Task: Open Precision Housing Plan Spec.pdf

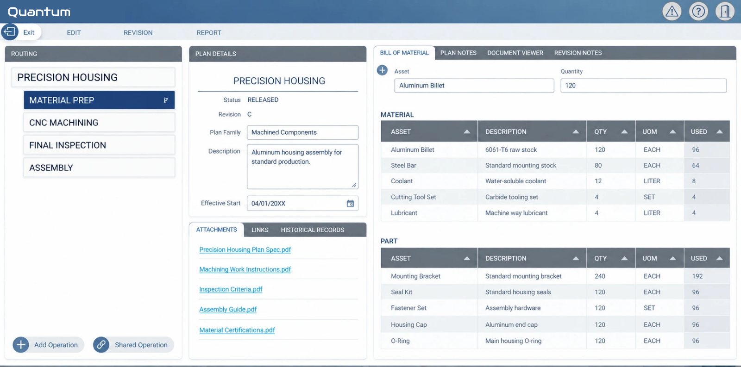Action: tap(245, 249)
